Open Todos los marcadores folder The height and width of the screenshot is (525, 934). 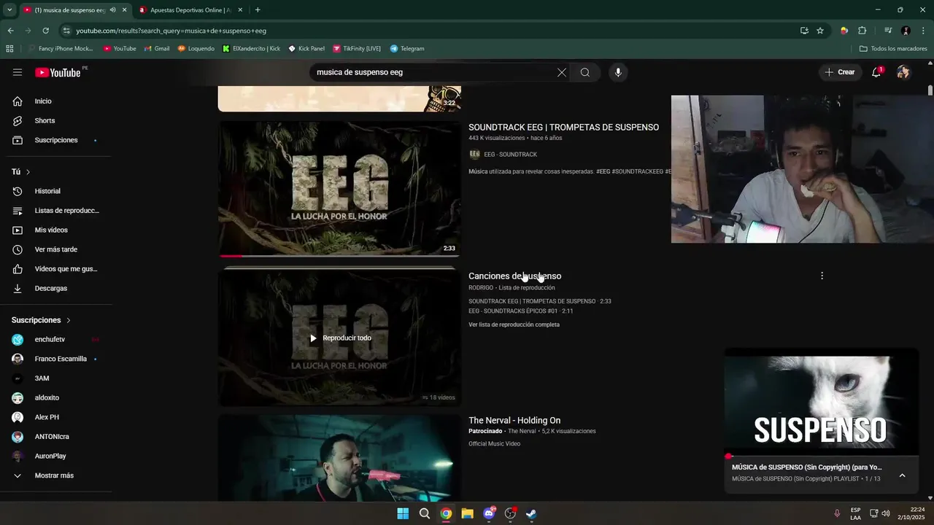coord(893,49)
